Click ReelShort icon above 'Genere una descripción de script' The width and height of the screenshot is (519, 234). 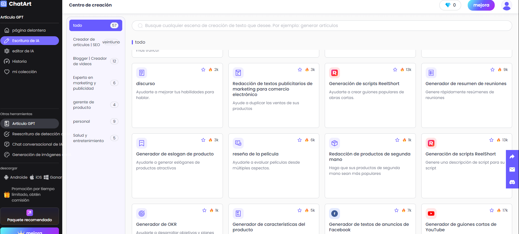(431, 143)
